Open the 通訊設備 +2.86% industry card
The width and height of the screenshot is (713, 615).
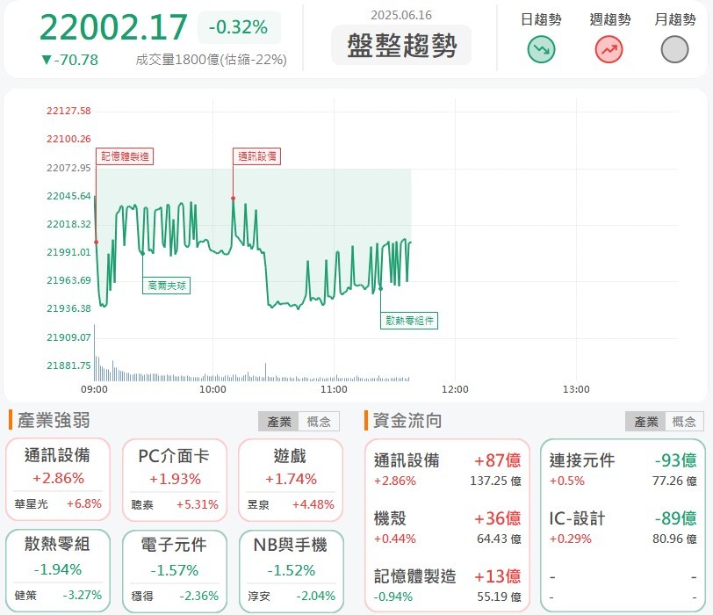58,480
